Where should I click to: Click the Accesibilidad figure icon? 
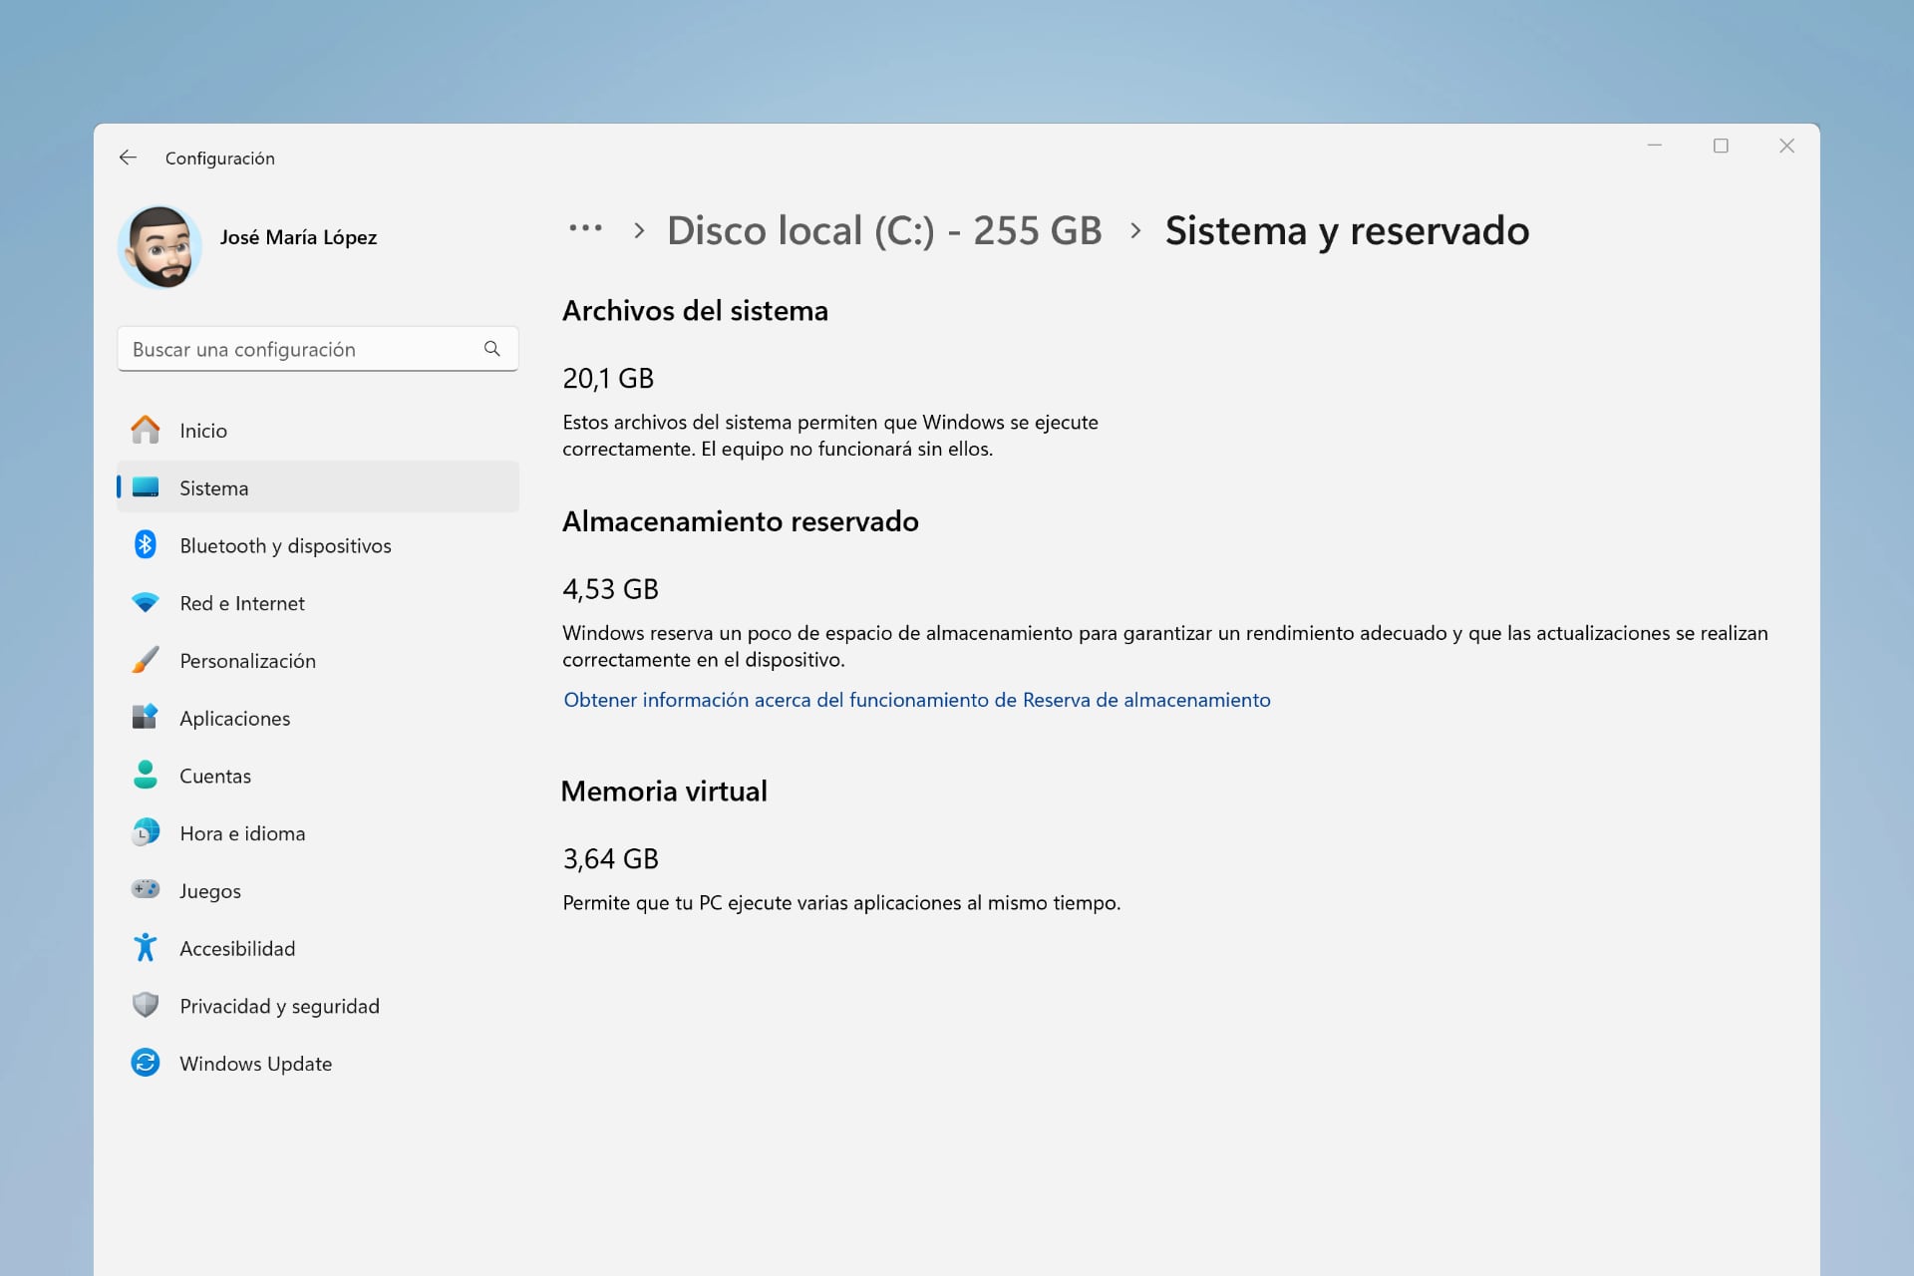(146, 948)
